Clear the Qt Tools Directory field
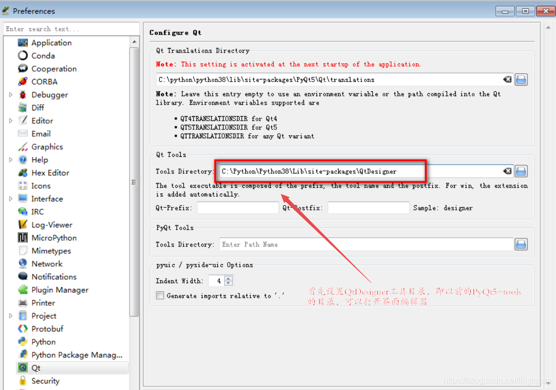556x390 pixels. (x=507, y=171)
